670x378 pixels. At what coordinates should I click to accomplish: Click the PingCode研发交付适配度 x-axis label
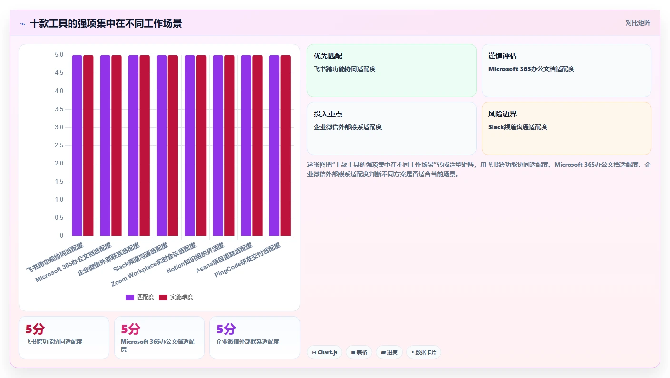(x=247, y=260)
